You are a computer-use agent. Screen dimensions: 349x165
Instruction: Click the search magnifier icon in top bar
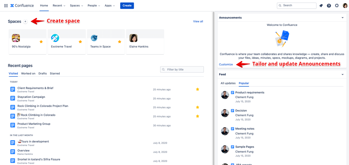(x=280, y=6)
